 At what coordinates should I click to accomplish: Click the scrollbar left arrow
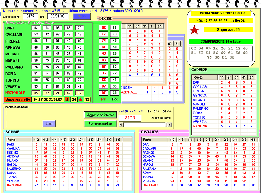121,125
